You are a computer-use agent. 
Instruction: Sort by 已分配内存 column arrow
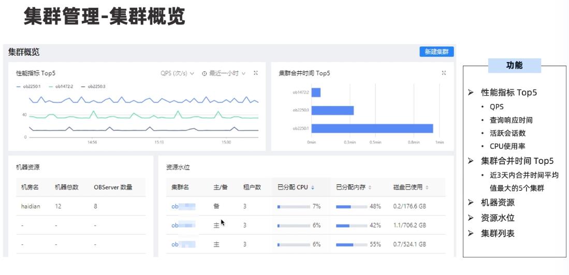click(370, 188)
